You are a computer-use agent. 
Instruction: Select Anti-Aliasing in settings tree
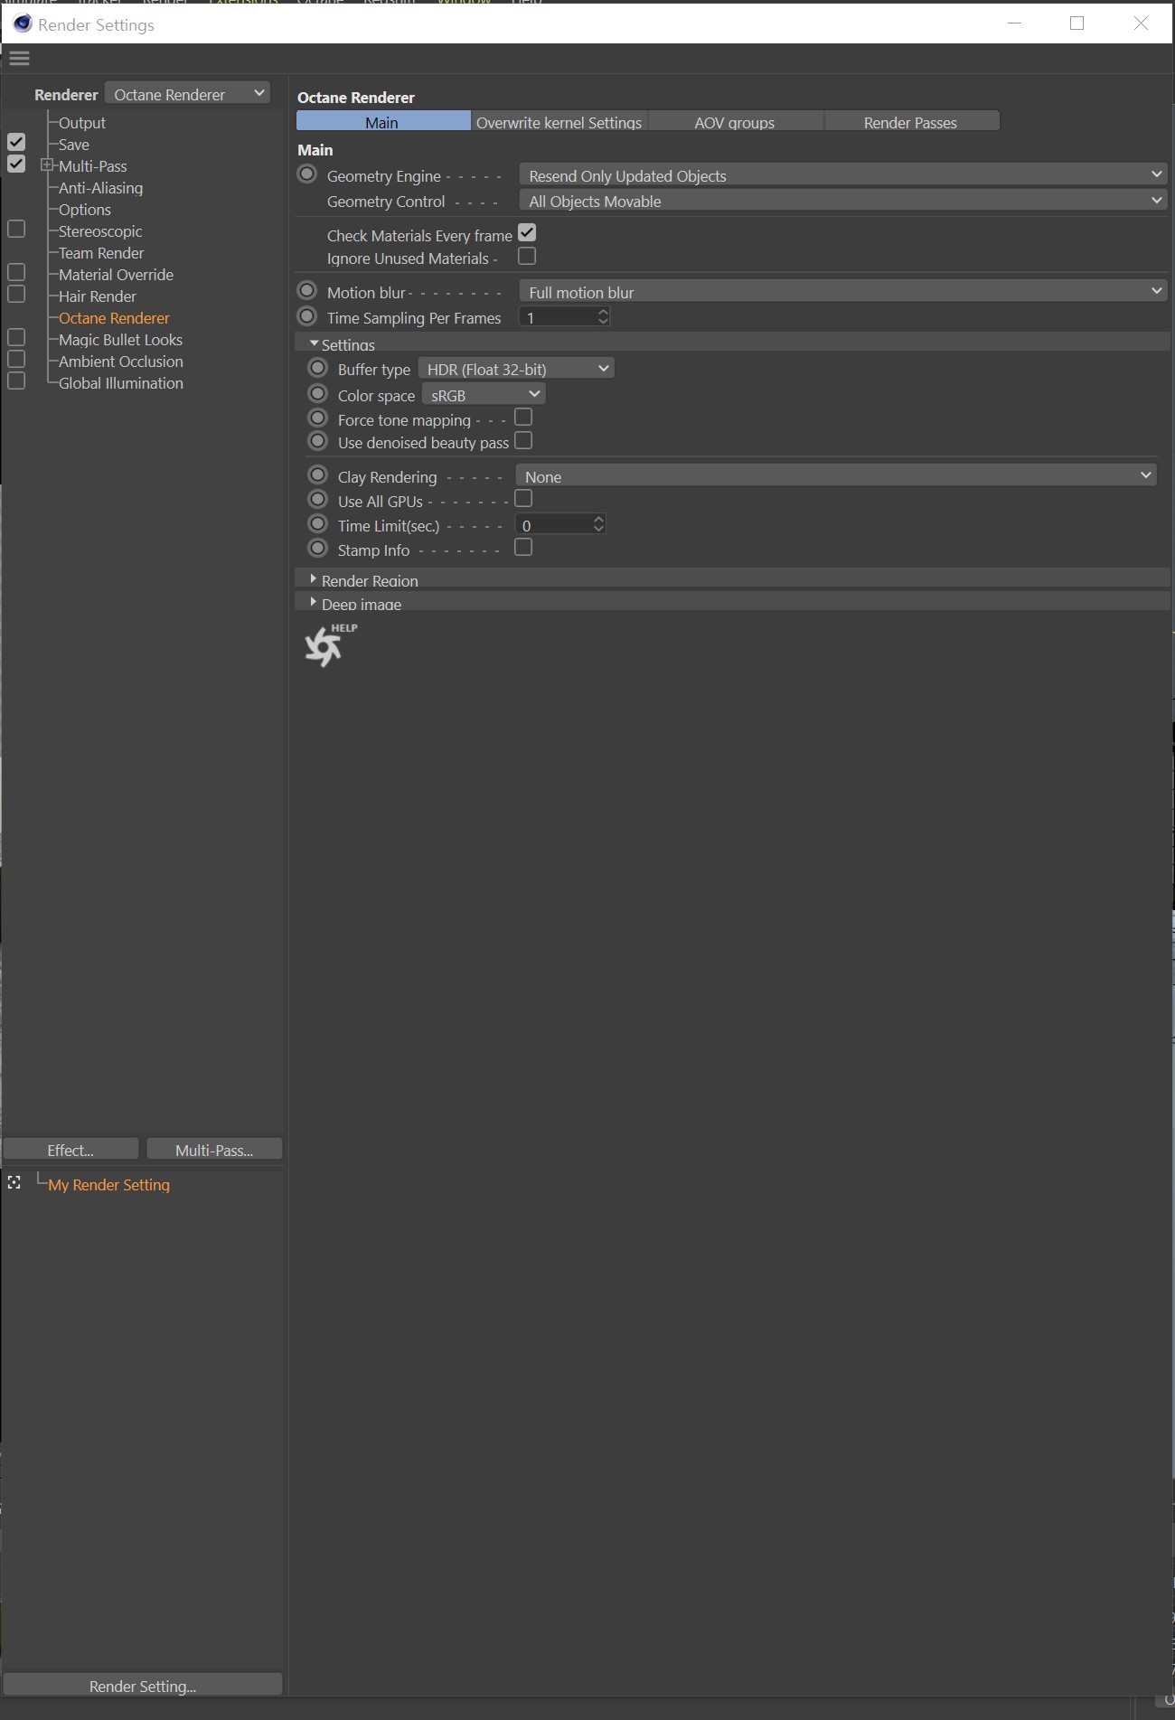coord(100,188)
